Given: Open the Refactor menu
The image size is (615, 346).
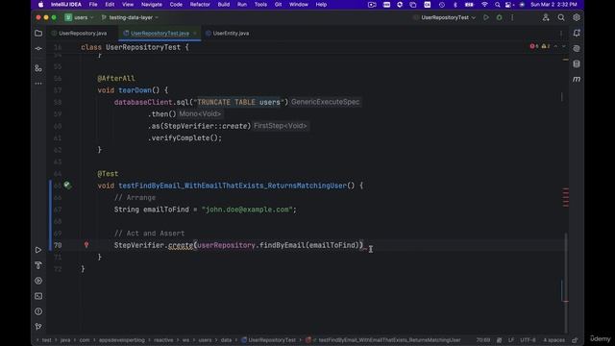Looking at the screenshot, I should click(200, 5).
